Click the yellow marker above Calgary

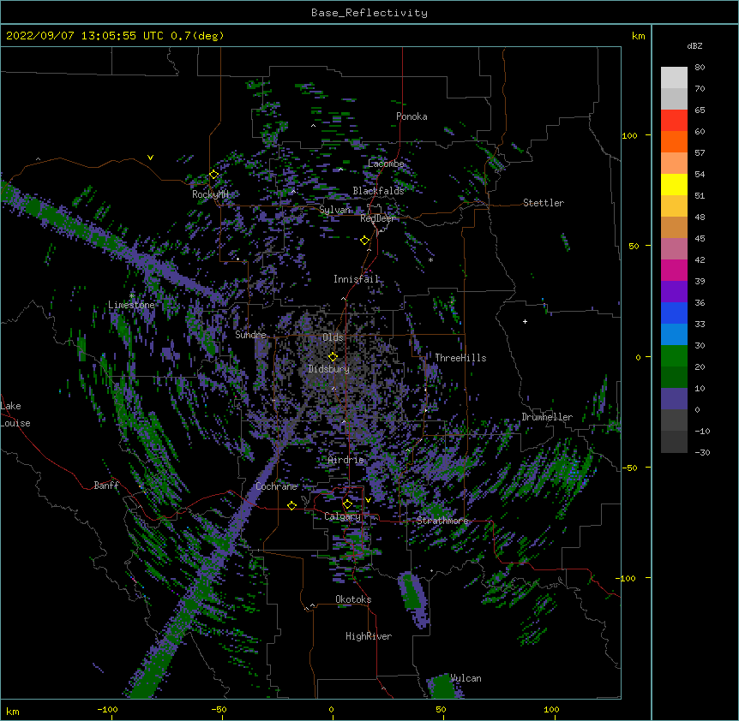(x=347, y=504)
